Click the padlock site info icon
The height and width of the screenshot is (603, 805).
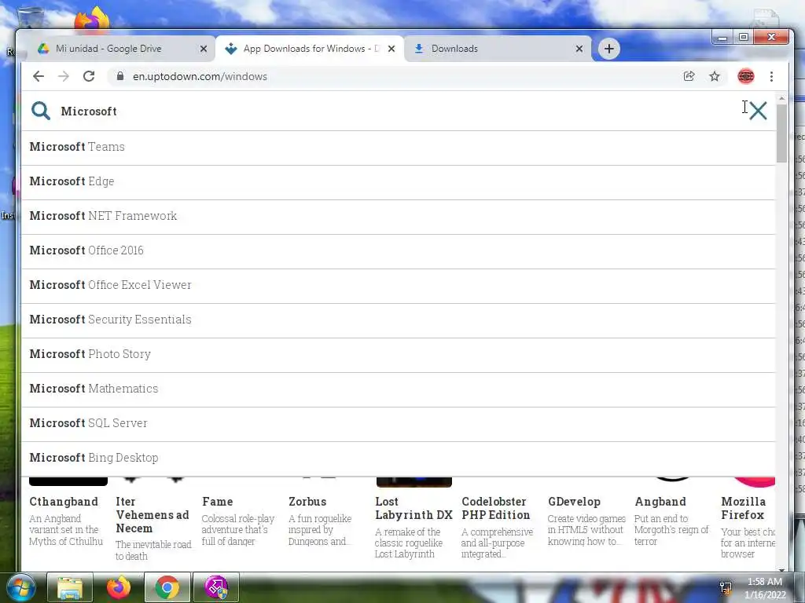pyautogui.click(x=120, y=76)
